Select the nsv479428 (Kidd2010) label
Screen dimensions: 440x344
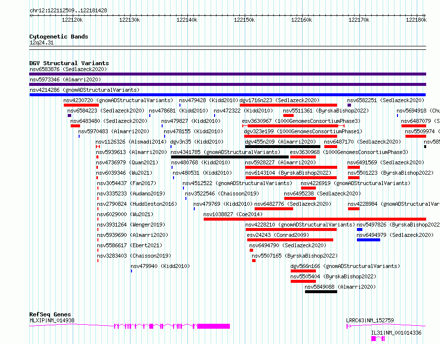[209, 100]
